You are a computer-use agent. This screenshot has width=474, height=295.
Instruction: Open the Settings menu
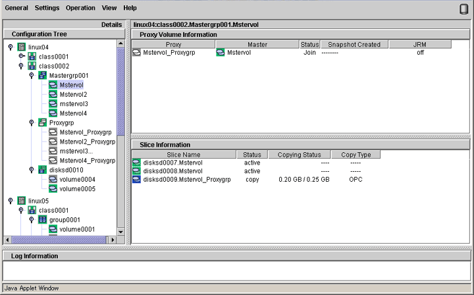click(x=47, y=8)
